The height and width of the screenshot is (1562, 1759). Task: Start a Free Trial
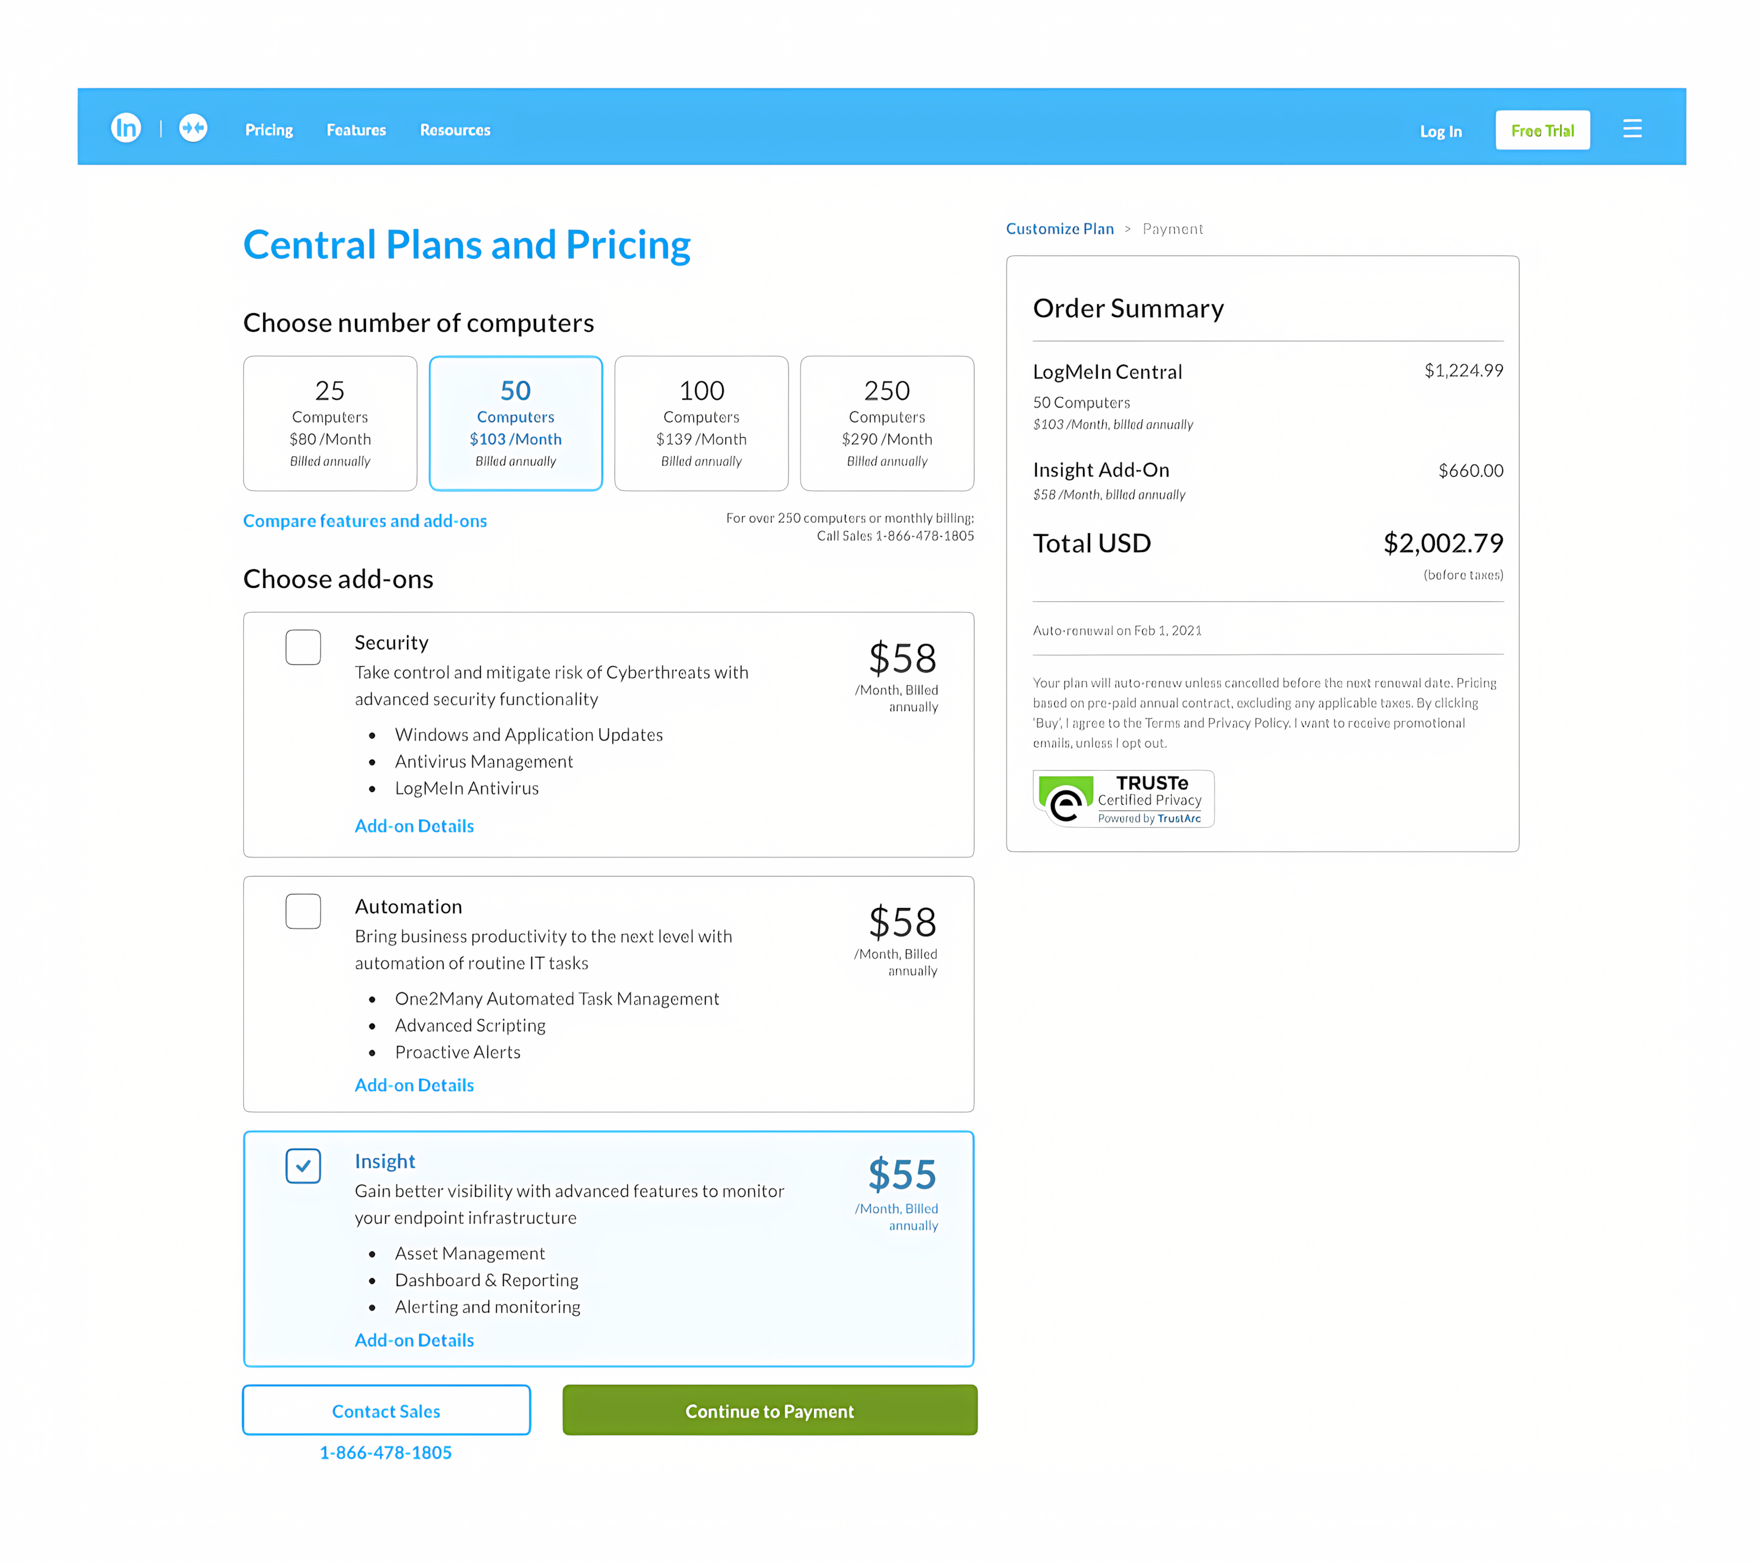tap(1542, 130)
